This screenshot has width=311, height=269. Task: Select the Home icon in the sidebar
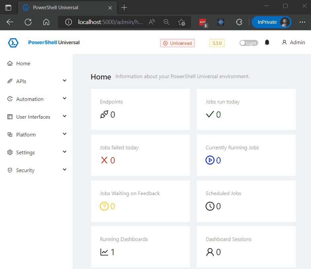pyautogui.click(x=10, y=63)
